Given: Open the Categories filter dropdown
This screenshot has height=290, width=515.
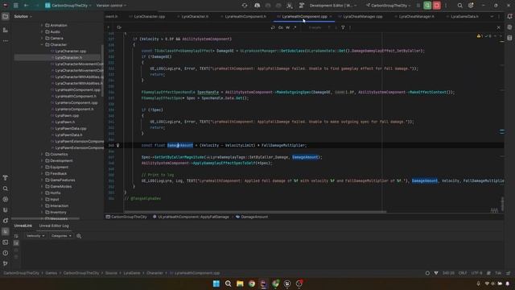Looking at the screenshot, I should (61, 236).
